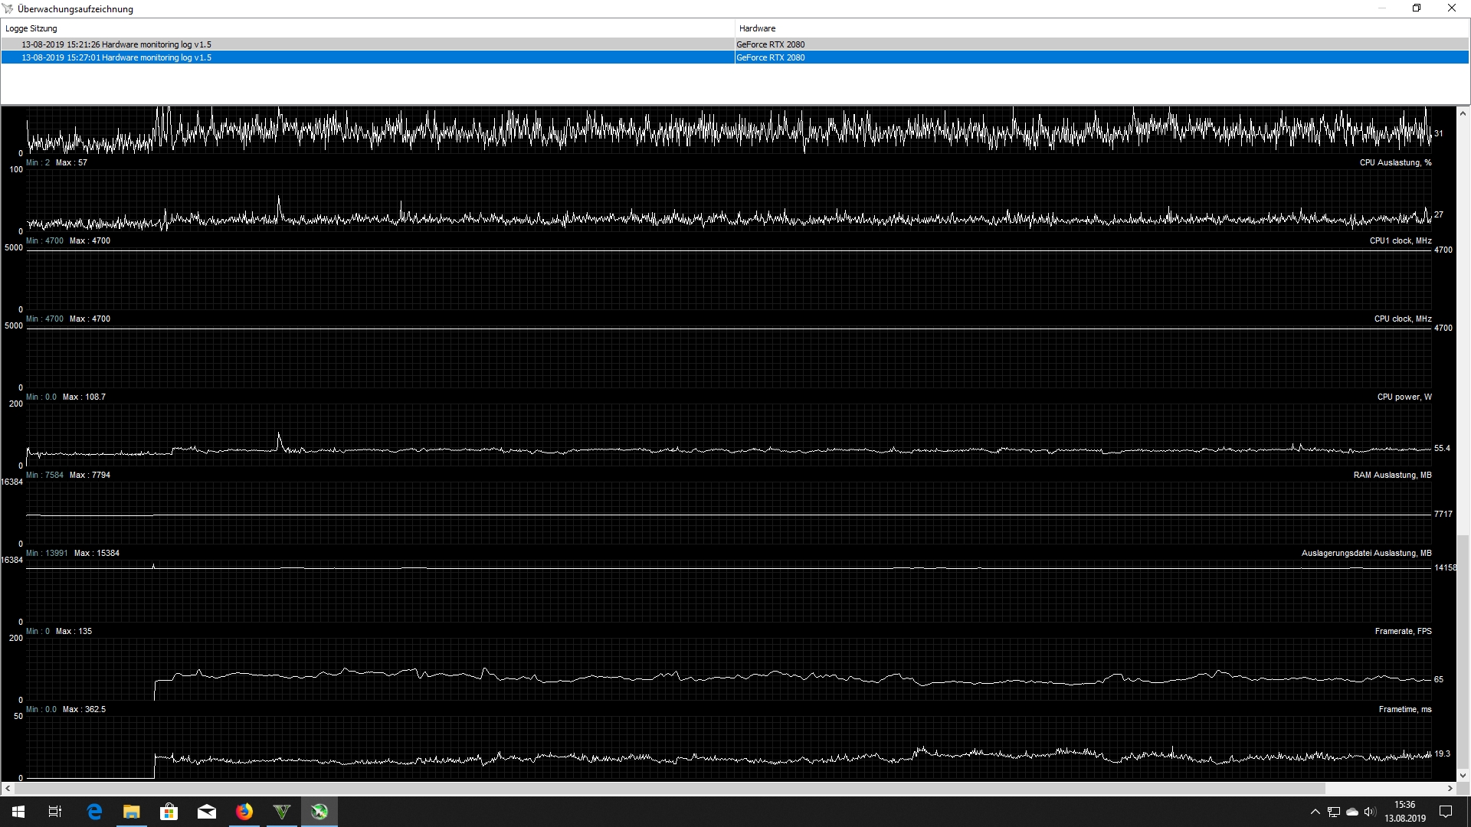The height and width of the screenshot is (827, 1471).
Task: Expand hidden system tray icons
Action: pos(1315,812)
